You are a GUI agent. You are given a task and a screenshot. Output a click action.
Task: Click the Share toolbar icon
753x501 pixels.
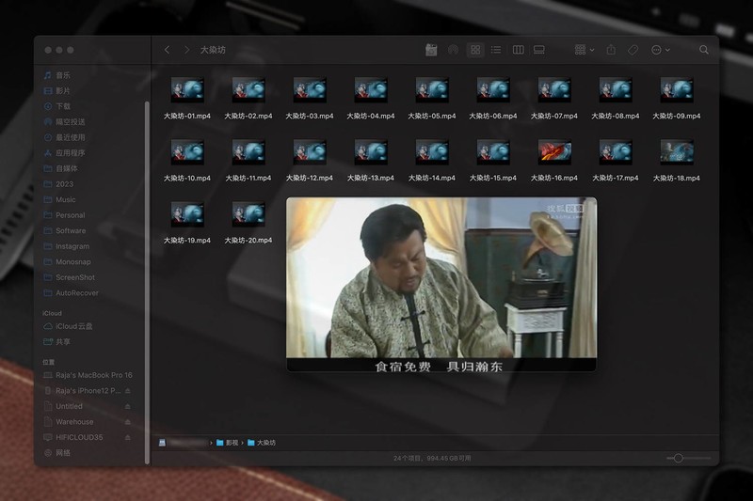(611, 50)
